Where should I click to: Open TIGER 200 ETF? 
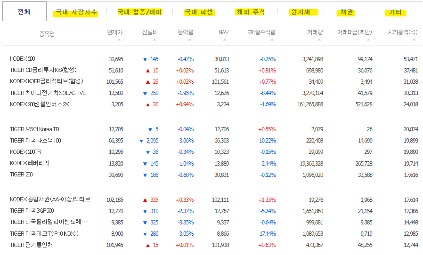[x=21, y=175]
